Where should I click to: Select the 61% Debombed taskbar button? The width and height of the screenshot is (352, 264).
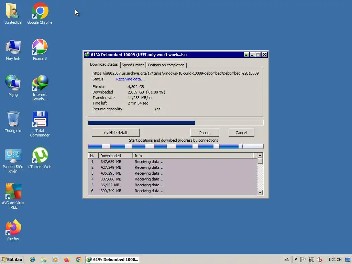click(112, 260)
